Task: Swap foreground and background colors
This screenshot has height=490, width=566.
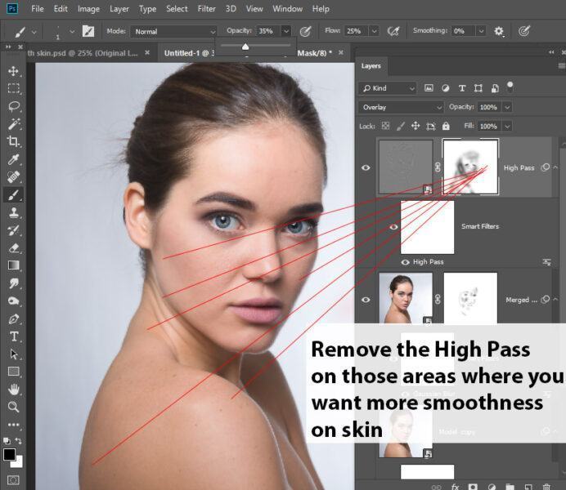Action: [x=18, y=441]
